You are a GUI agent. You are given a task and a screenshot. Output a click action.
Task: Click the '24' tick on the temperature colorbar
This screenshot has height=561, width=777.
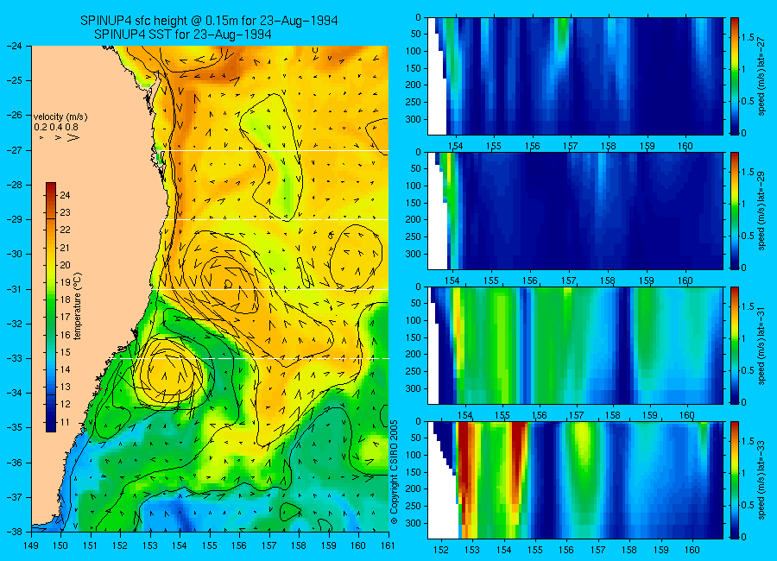(x=65, y=195)
